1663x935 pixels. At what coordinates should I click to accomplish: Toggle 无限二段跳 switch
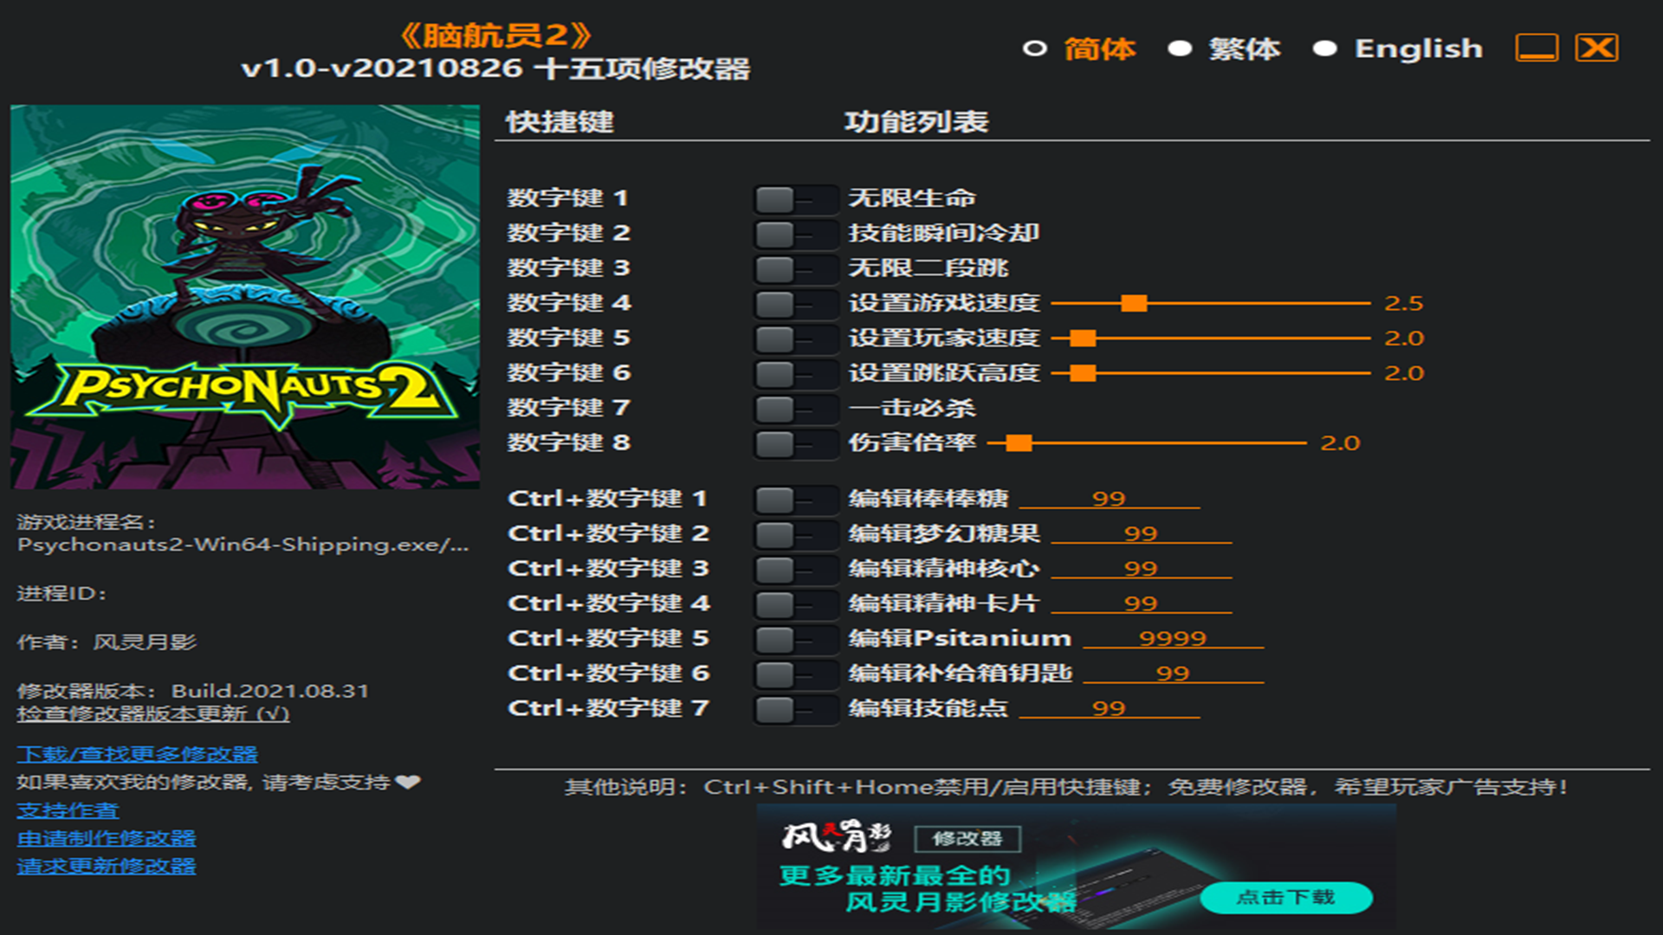click(794, 268)
